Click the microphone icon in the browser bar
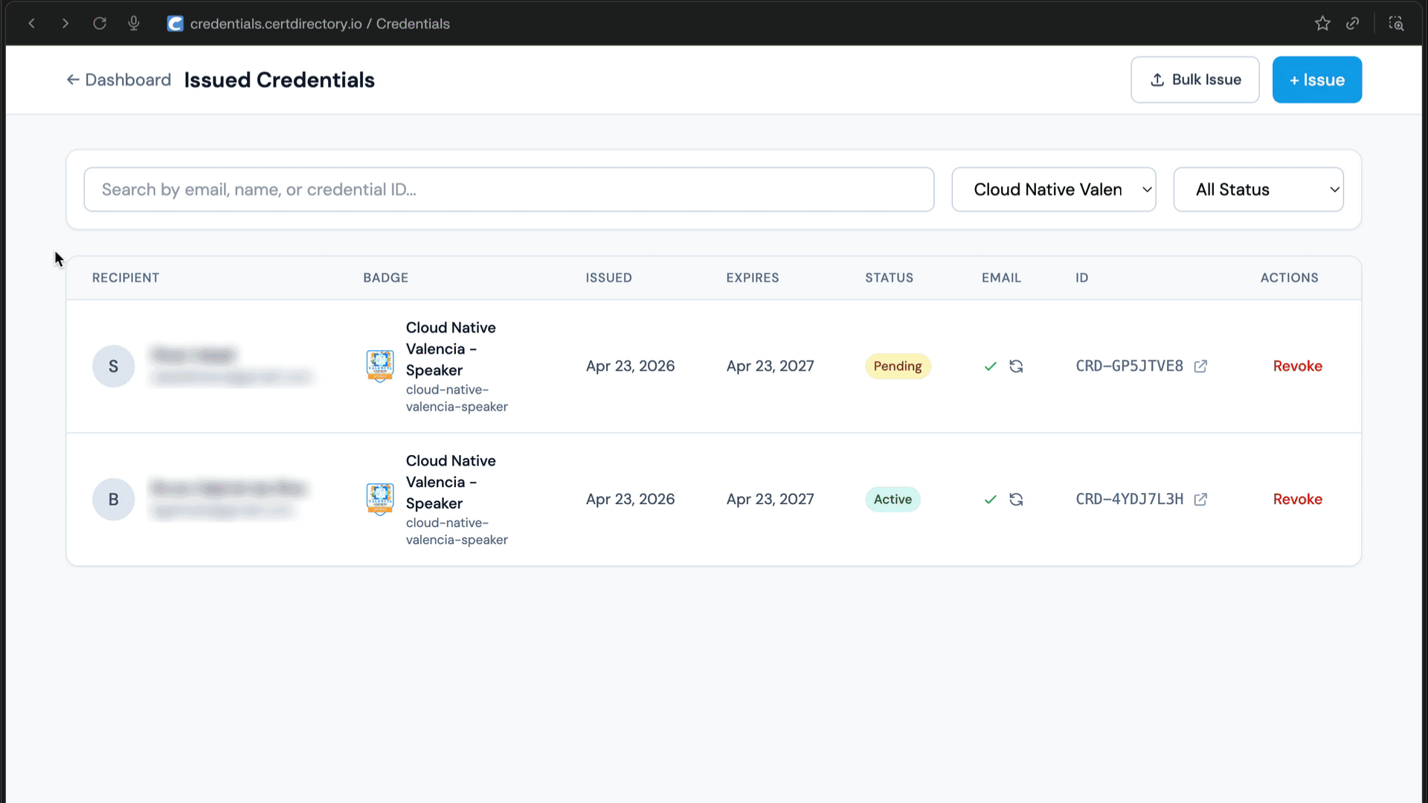Image resolution: width=1428 pixels, height=803 pixels. pyautogui.click(x=134, y=24)
